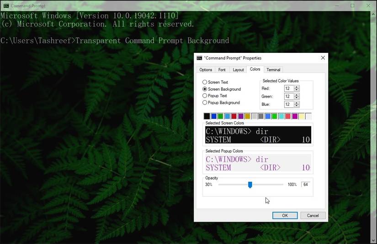The image size is (377, 244).
Task: Switch to the Options tab
Action: [x=206, y=70]
